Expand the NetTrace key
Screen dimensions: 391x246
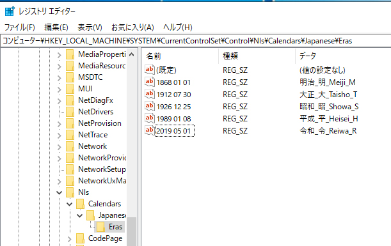(59, 135)
